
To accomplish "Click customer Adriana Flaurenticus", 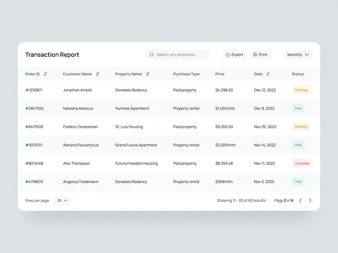I will coord(81,145).
